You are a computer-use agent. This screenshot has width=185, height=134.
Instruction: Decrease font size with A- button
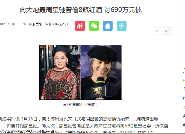coord(158,31)
